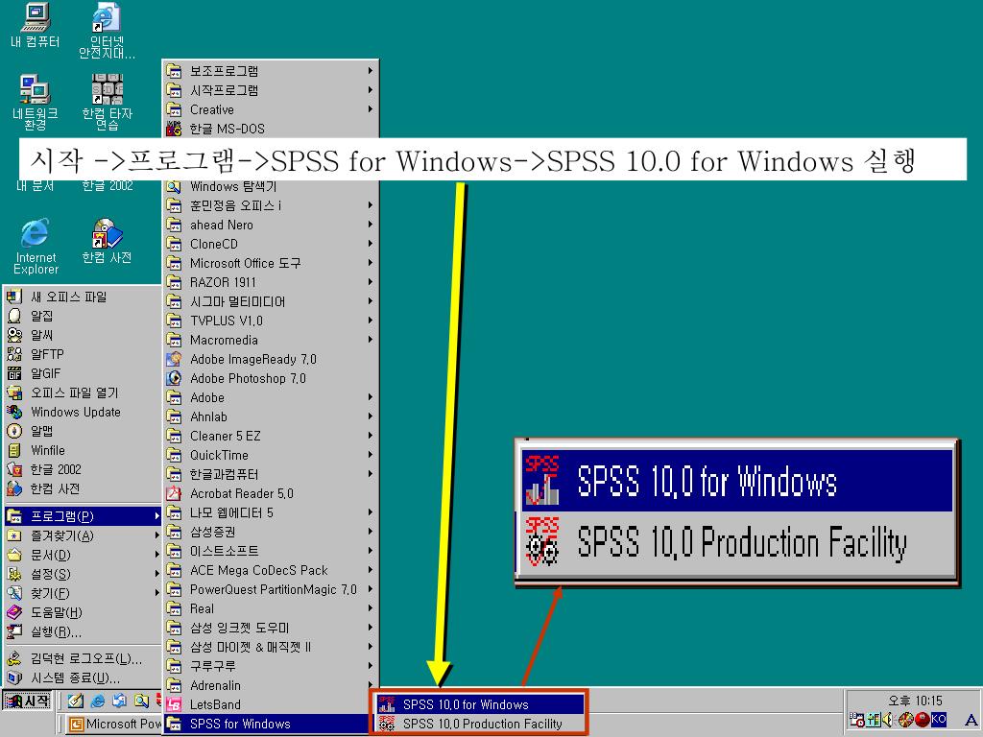This screenshot has height=737, width=983.
Task: Launch 알GIF from the Start menu
Action: click(x=82, y=373)
